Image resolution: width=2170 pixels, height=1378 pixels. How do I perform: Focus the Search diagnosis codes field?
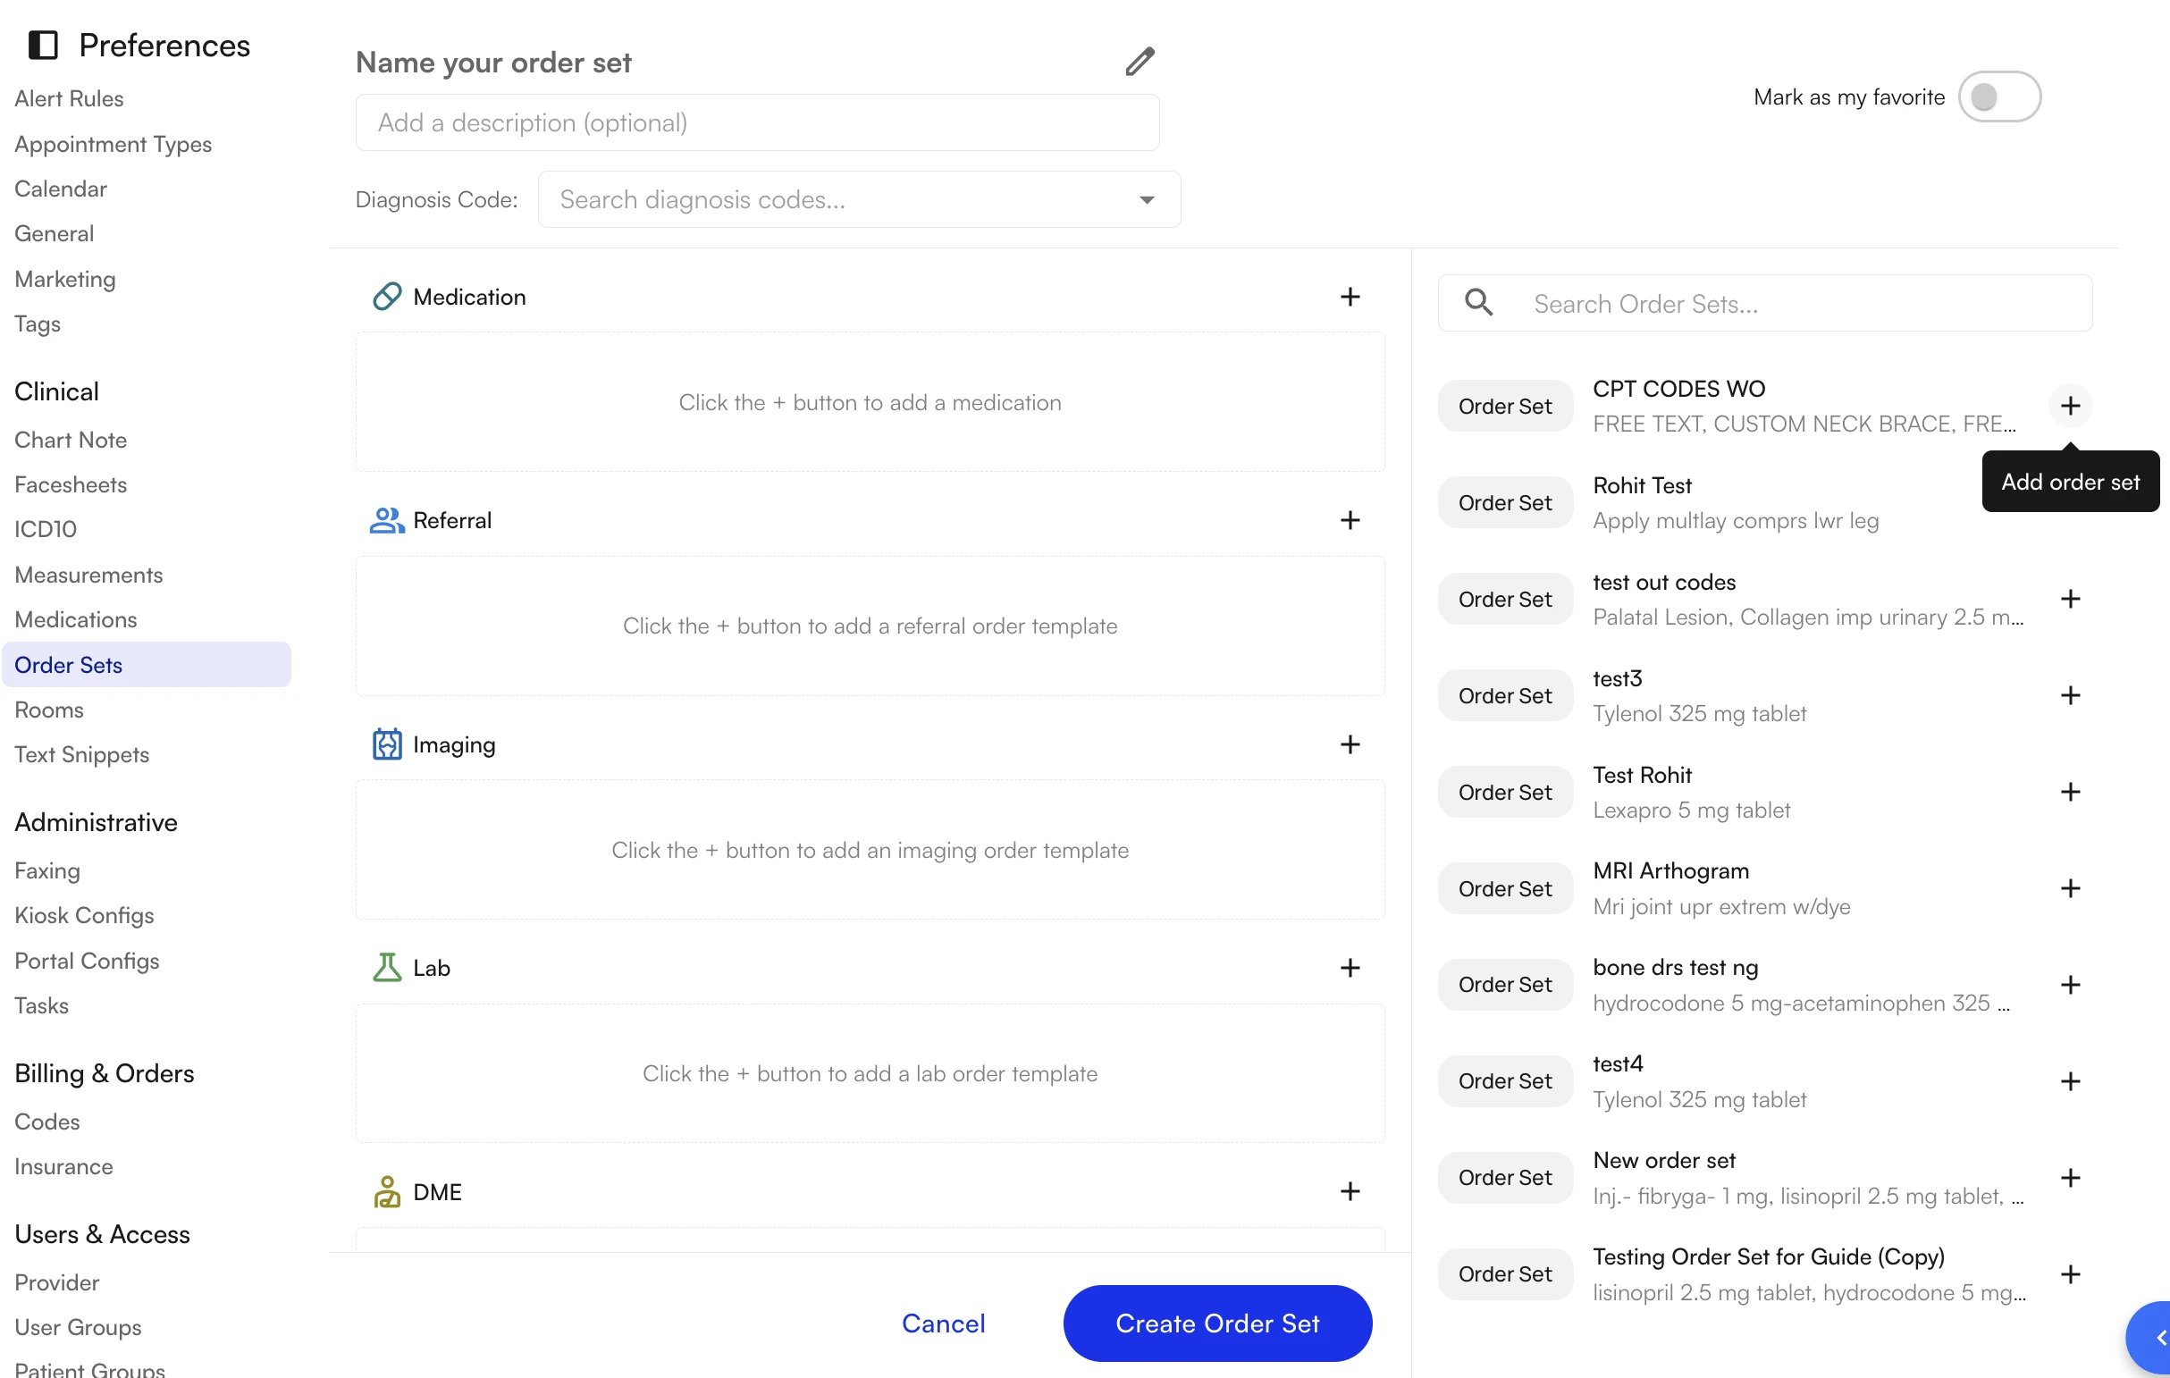pos(859,199)
